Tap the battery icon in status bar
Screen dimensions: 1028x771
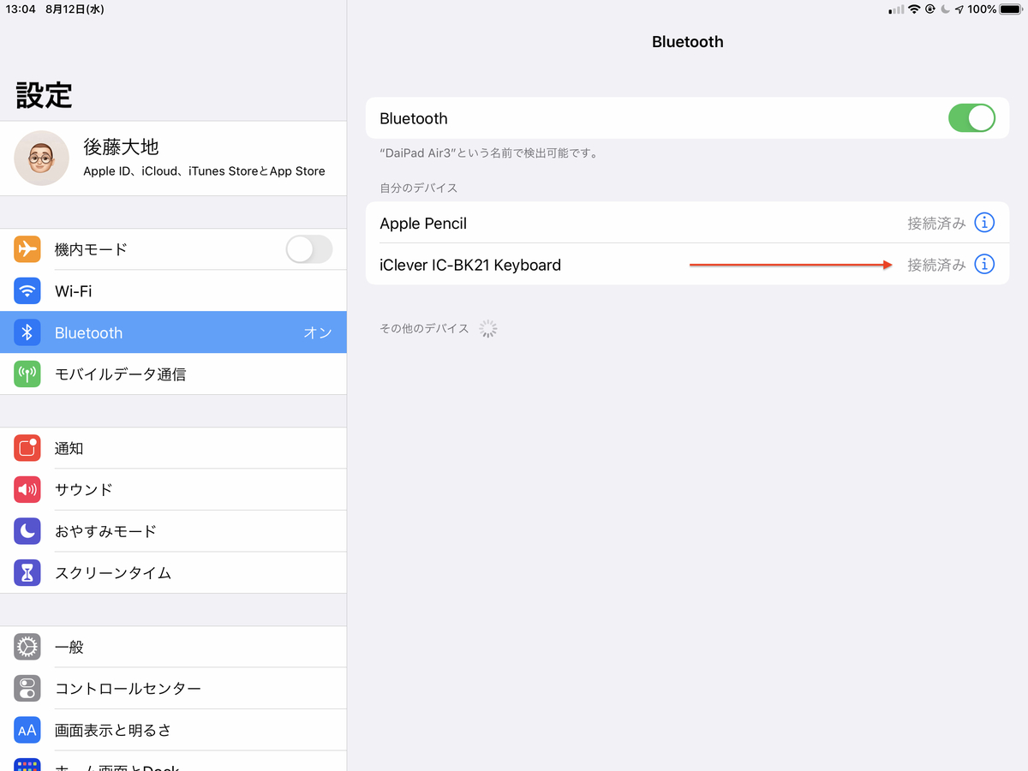(x=1011, y=9)
